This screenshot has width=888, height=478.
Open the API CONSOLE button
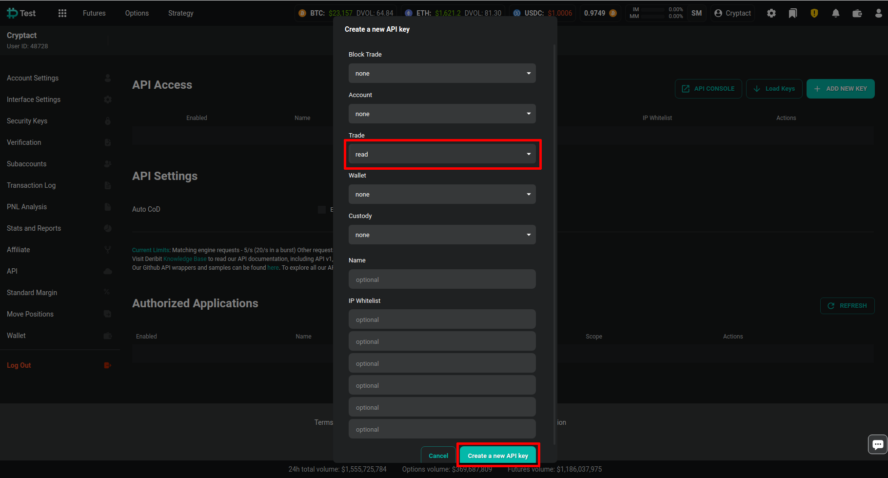(709, 89)
